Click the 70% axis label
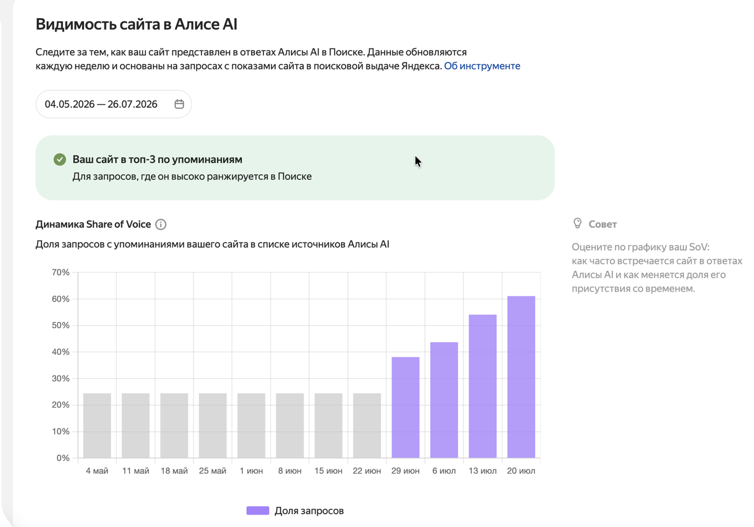This screenshot has height=527, width=754. pos(61,273)
